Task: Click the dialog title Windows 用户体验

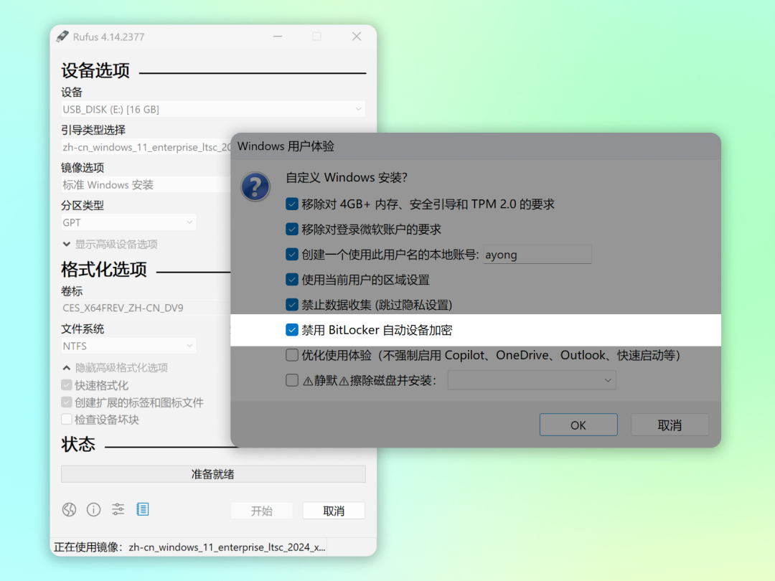Action: click(x=286, y=146)
